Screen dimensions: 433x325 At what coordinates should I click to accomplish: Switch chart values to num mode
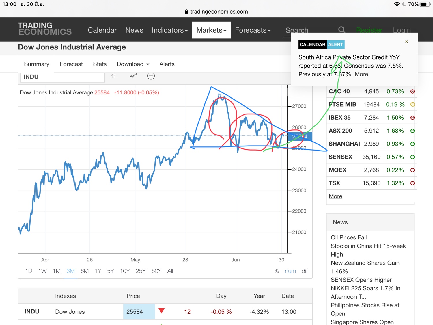point(290,271)
